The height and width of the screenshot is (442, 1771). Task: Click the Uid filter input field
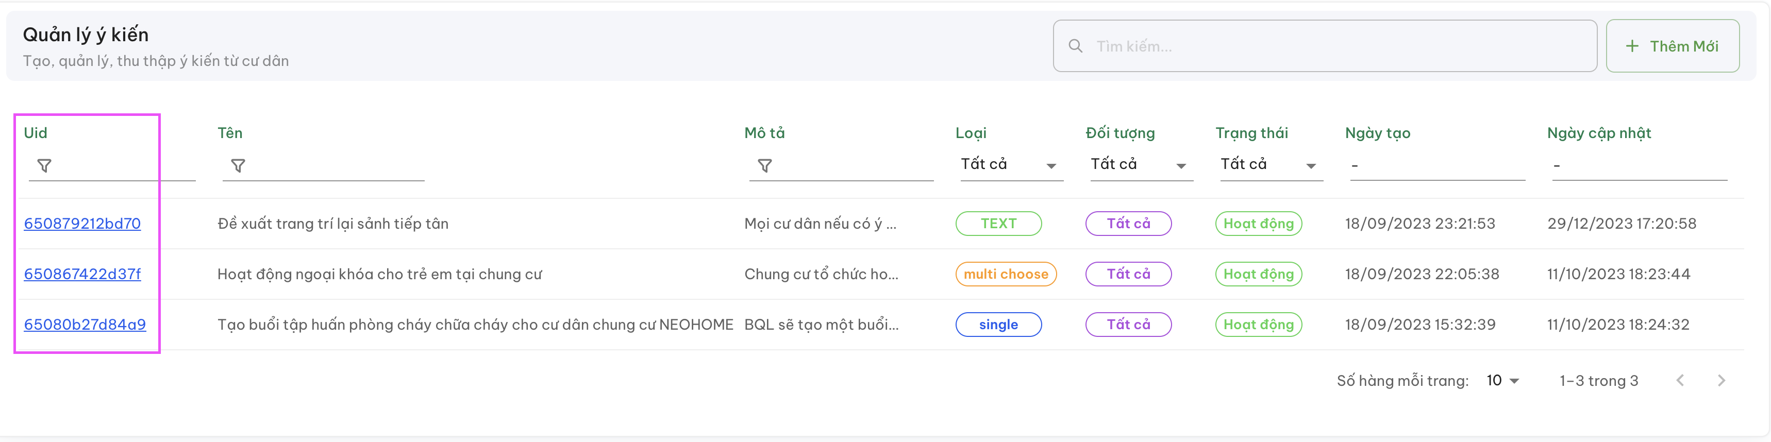[112, 166]
